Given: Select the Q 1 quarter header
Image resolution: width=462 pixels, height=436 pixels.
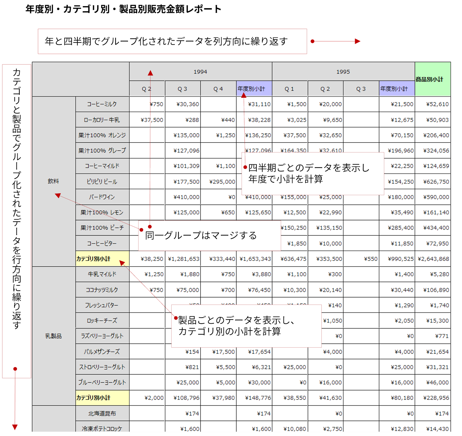Looking at the screenshot, I should tap(290, 89).
